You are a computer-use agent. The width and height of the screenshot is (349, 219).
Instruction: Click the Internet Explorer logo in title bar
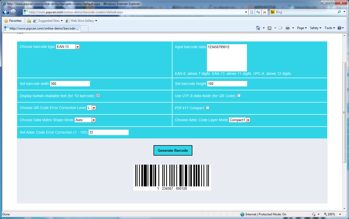coord(4,4)
